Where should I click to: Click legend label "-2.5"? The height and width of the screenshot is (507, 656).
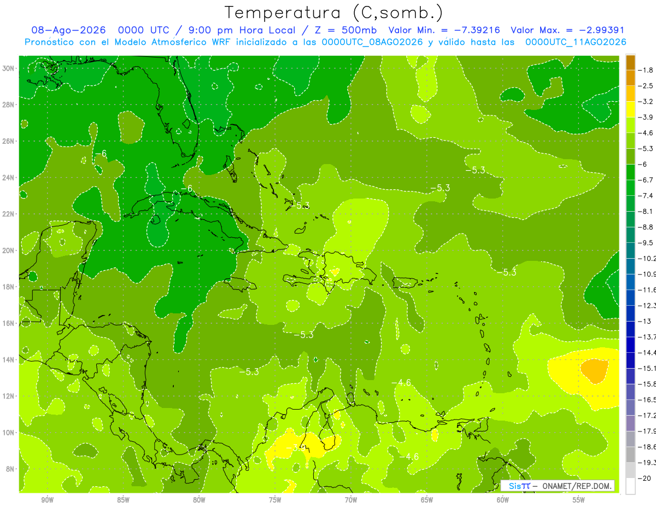[646, 86]
